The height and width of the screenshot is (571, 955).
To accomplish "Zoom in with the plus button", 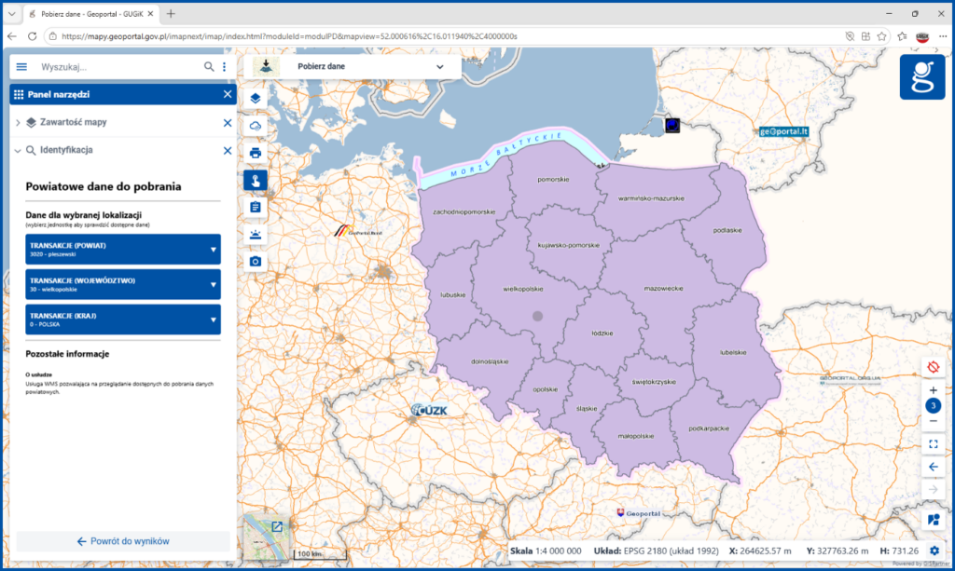I will click(933, 390).
